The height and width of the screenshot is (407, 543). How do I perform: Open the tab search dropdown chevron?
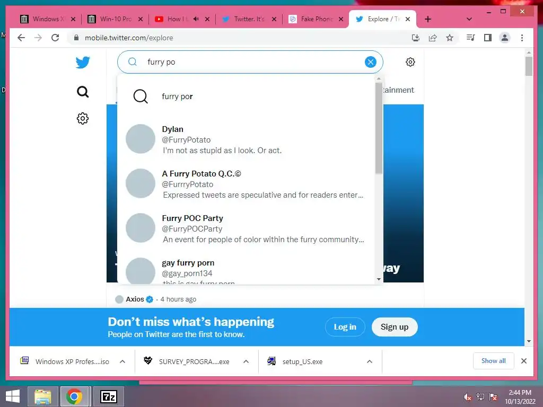(x=469, y=19)
